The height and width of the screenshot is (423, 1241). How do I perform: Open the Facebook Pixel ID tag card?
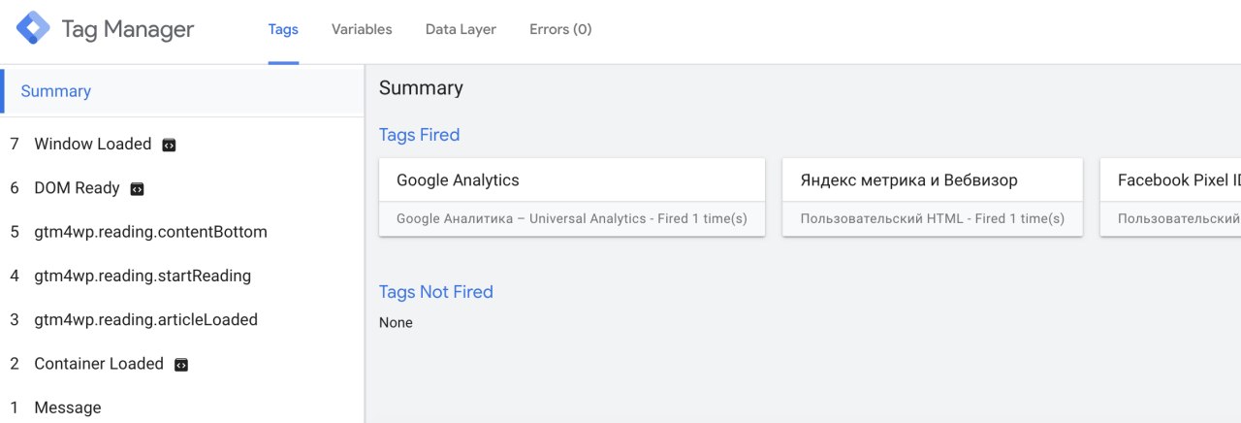coord(1170,197)
